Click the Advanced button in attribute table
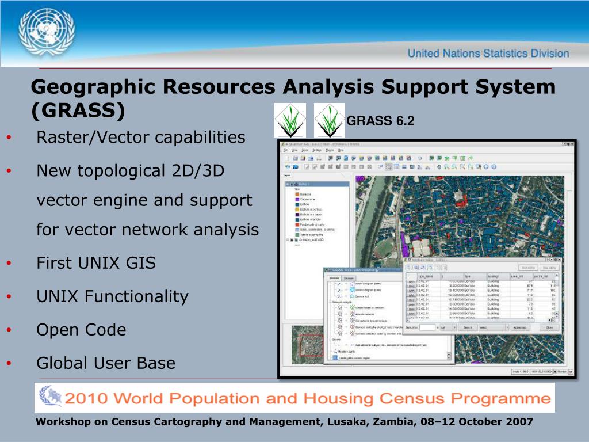Screen dimensions: 589x442 (520, 327)
